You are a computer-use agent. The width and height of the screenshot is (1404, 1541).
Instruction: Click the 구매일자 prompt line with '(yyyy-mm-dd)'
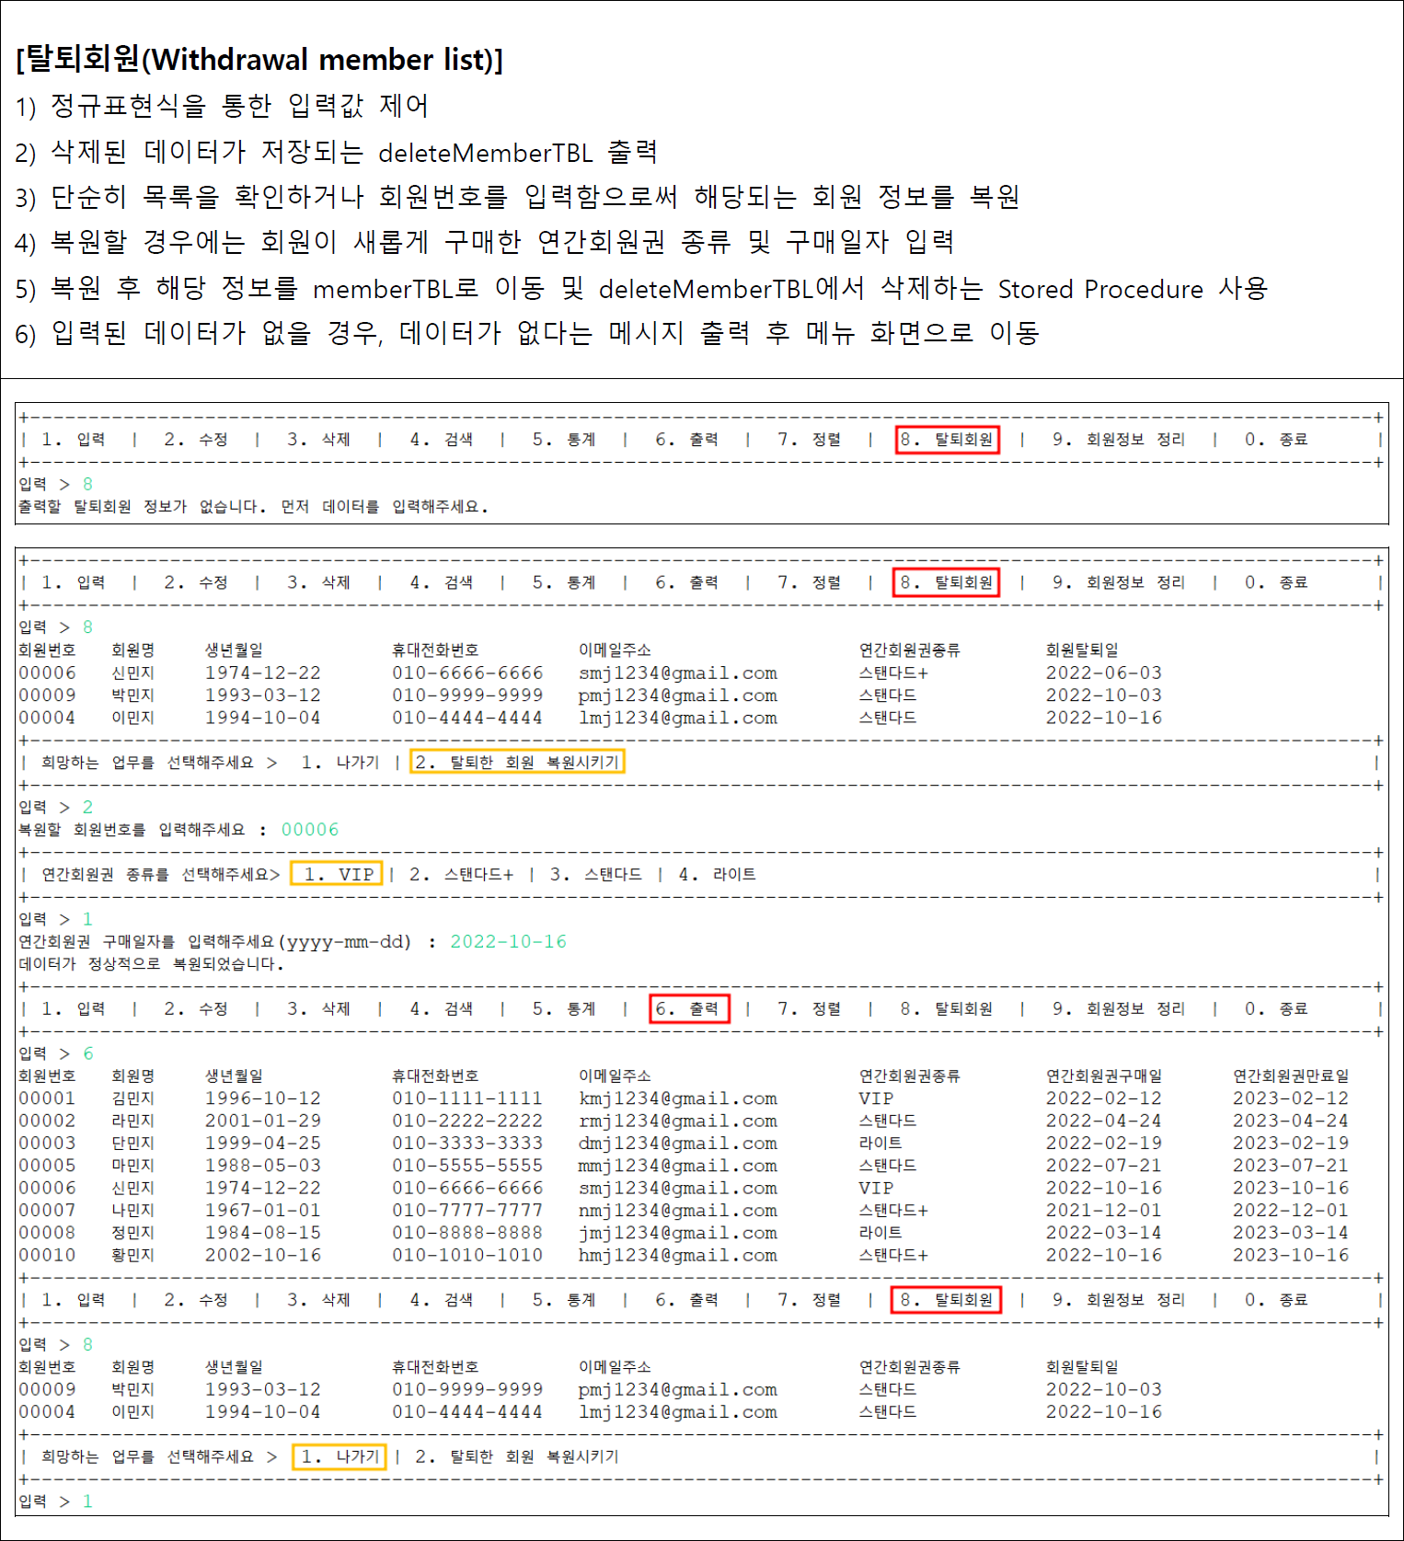tap(293, 942)
